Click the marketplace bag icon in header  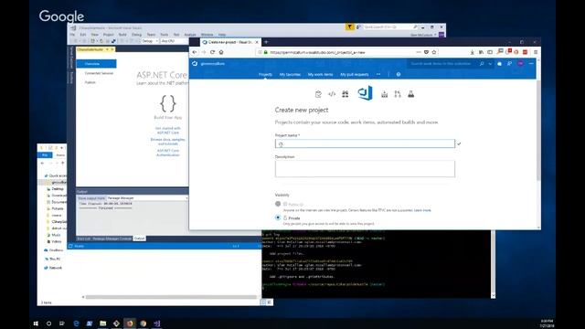point(500,64)
